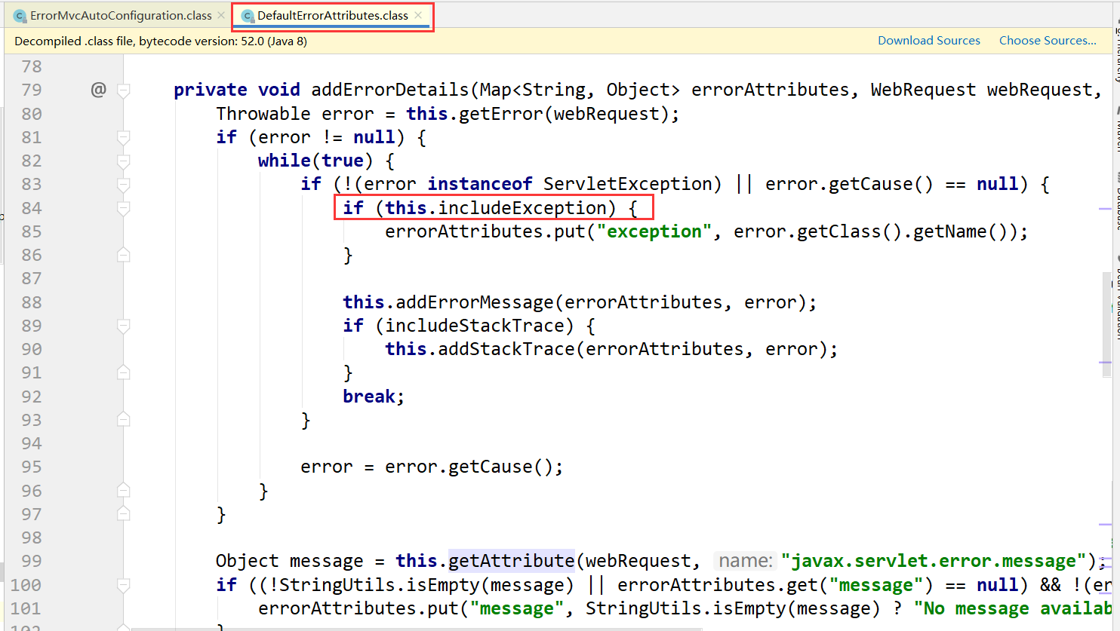Click 'WebRequest' parameter type on line 79
The height and width of the screenshot is (631, 1120).
click(923, 90)
